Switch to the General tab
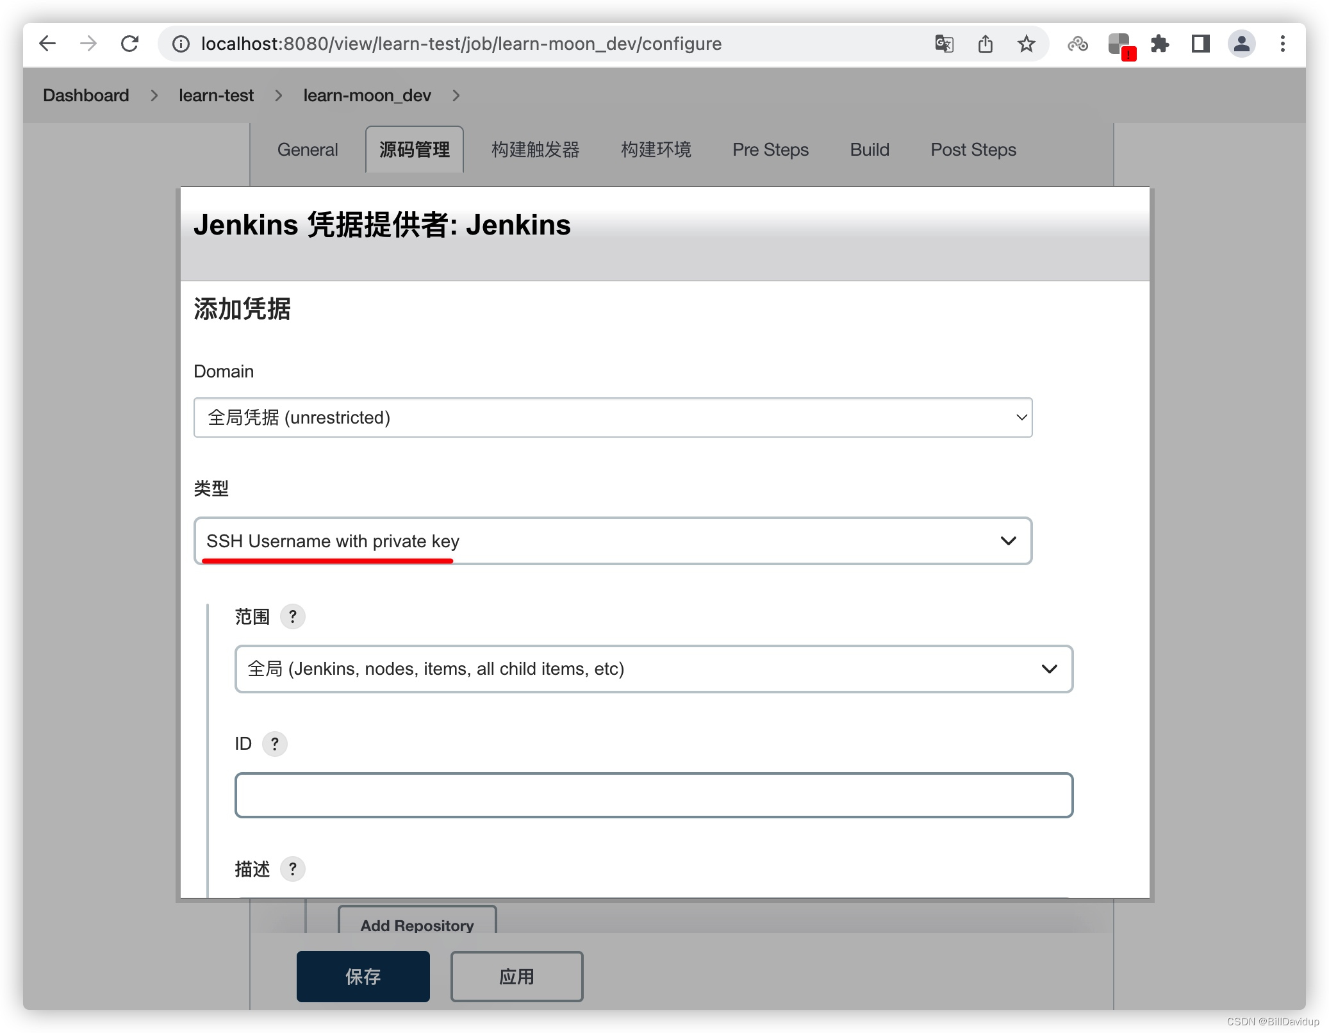The width and height of the screenshot is (1329, 1033). [x=307, y=150]
